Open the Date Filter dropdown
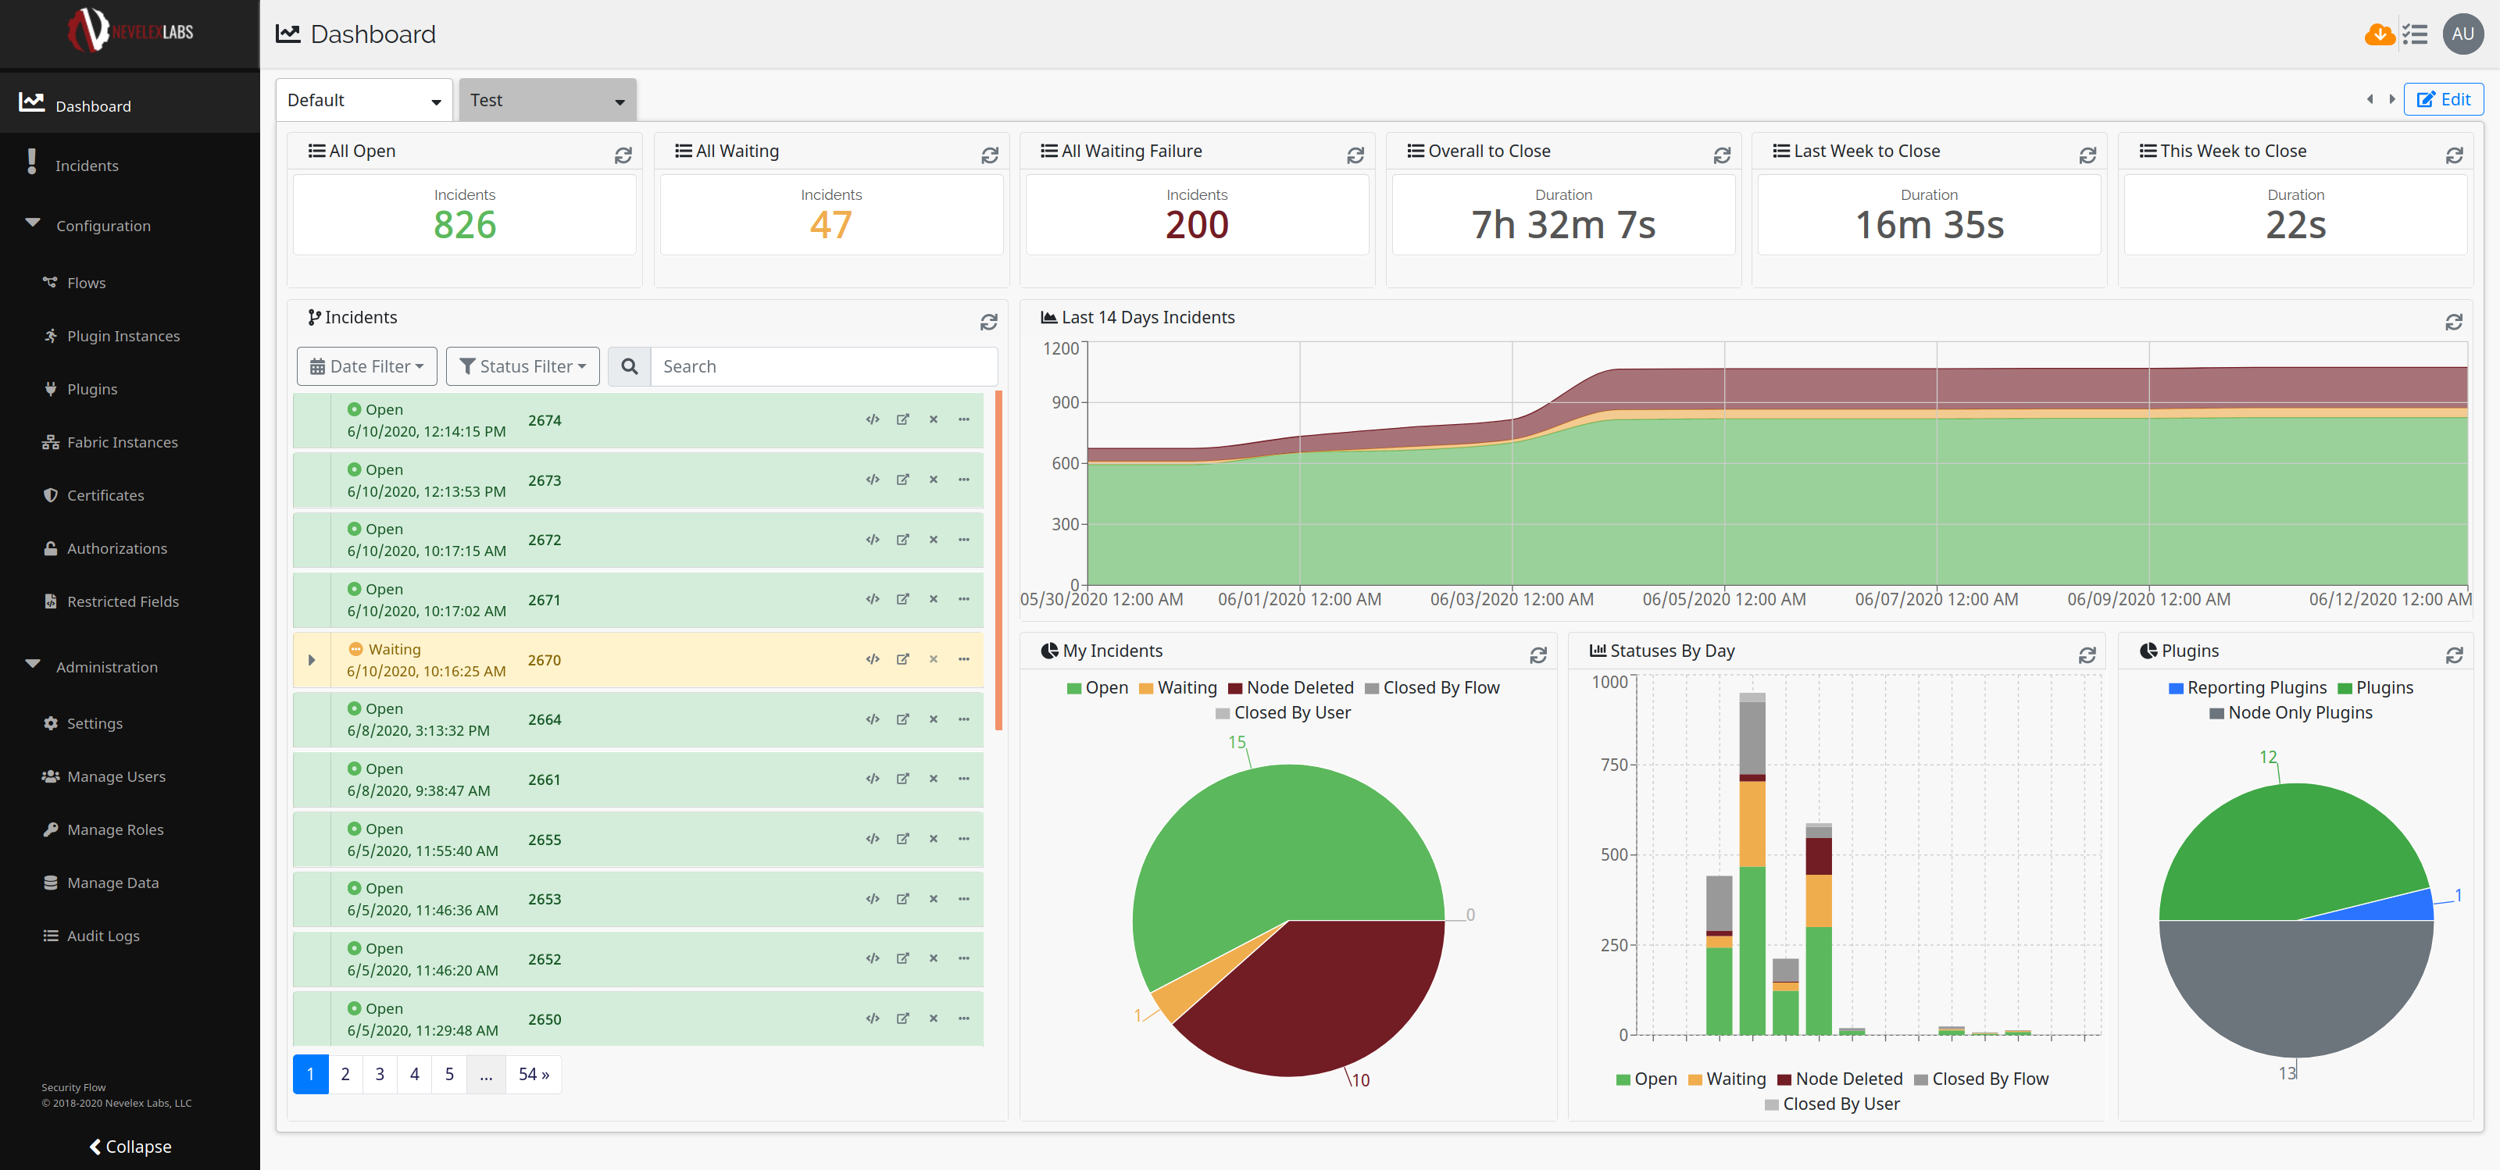Image resolution: width=2500 pixels, height=1170 pixels. 367,367
